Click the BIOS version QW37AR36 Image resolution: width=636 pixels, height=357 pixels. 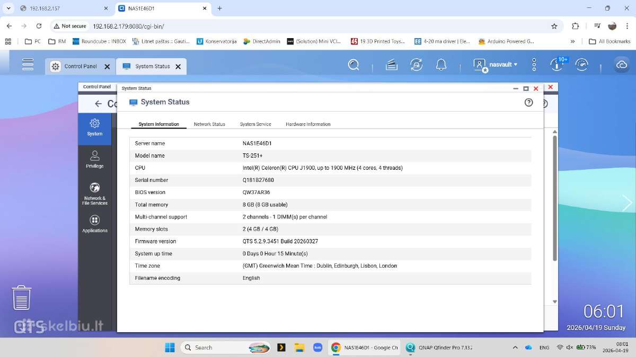pos(256,193)
